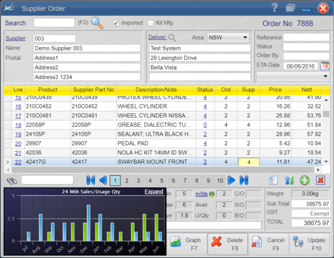Image resolution: width=334 pixels, height=258 pixels.
Task: Enable the Kit Mfg checkbox
Action: [151, 23]
